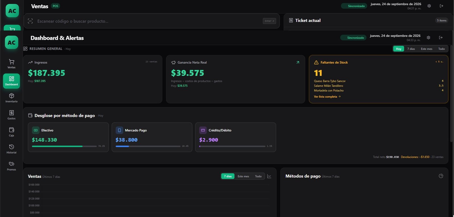Switch summary to Este mes
Screen dimensions: 454x217
coord(426,49)
